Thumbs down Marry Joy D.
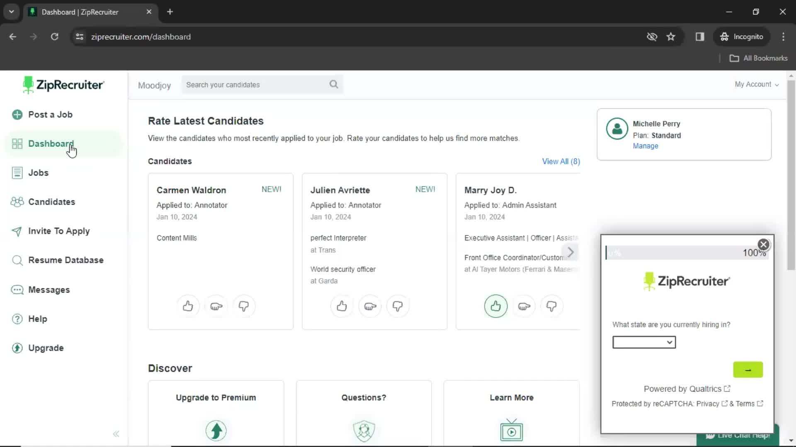The image size is (796, 447). pos(551,306)
